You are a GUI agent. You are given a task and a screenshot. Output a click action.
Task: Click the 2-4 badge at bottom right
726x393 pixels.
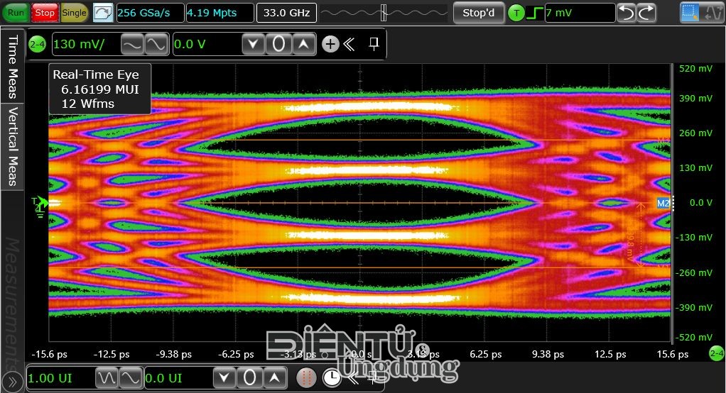pos(716,354)
